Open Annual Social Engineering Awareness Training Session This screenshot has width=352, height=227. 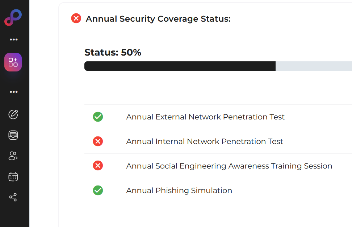[229, 166]
